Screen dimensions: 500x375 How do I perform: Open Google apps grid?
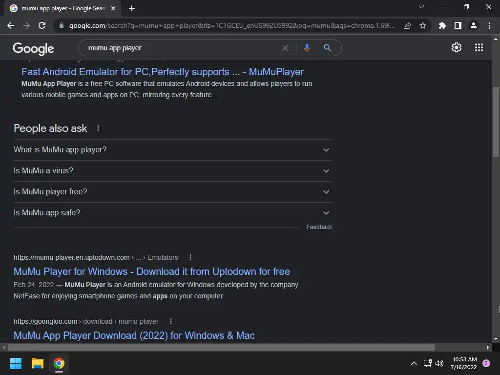479,47
